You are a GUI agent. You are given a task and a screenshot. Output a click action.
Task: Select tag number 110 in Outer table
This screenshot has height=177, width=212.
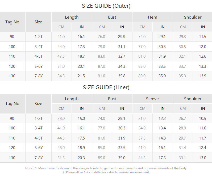coord(12,56)
